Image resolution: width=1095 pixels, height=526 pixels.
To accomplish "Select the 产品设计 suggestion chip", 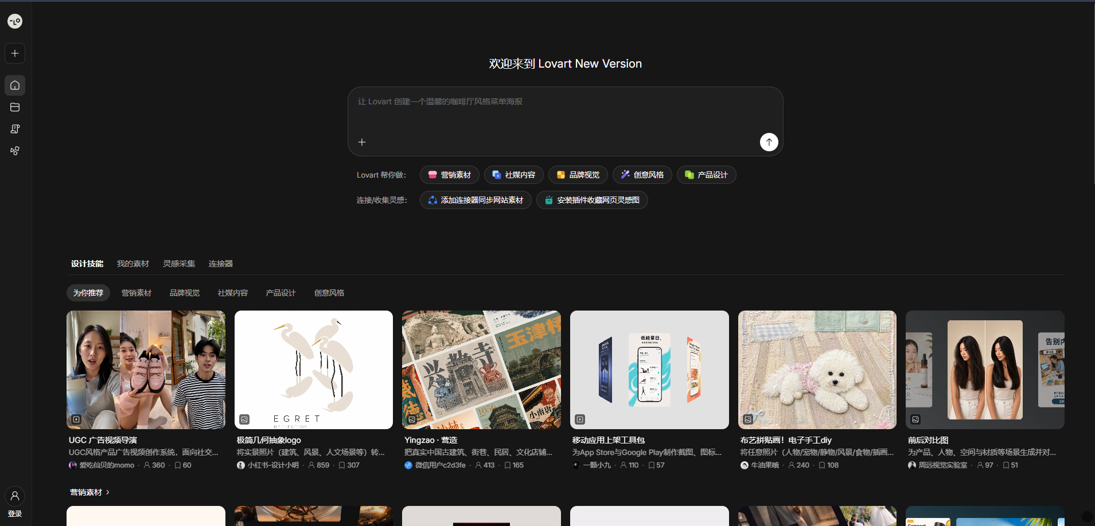I will [707, 175].
